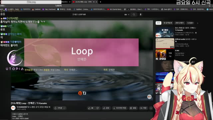Start voice search with the microphone icon
The width and height of the screenshot is (213, 120).
click(x=140, y=15)
